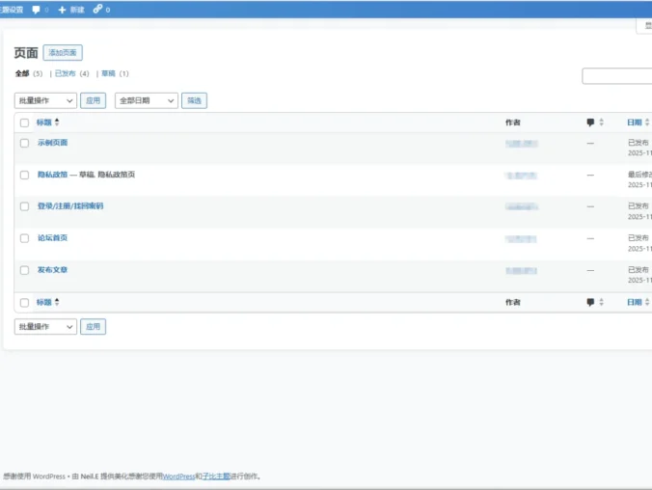Click the plus 新建 icon in admin bar

(x=63, y=10)
